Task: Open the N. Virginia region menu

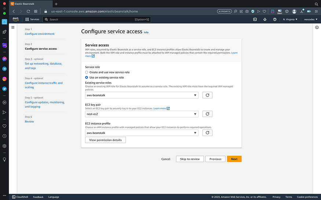Action: pyautogui.click(x=290, y=19)
